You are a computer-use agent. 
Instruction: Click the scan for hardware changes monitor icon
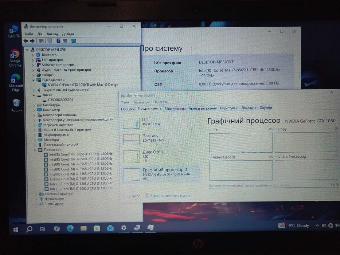click(x=74, y=41)
